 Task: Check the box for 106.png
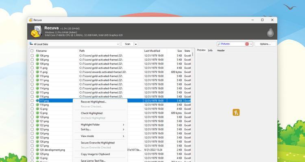tap(32, 55)
